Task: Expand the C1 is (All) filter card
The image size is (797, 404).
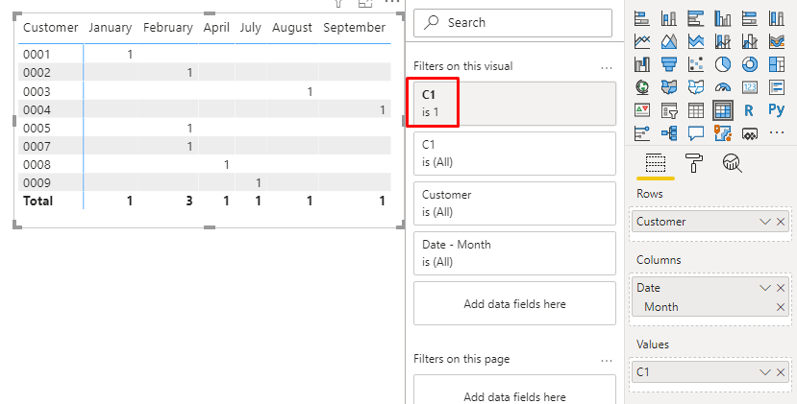Action: tap(514, 154)
